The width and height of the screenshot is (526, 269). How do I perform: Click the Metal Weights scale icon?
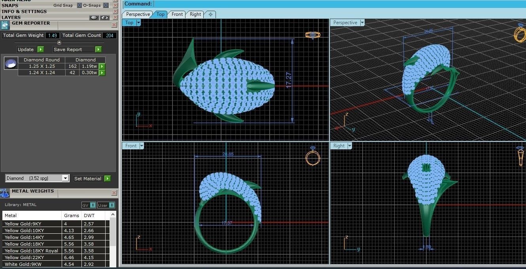pyautogui.click(x=5, y=193)
